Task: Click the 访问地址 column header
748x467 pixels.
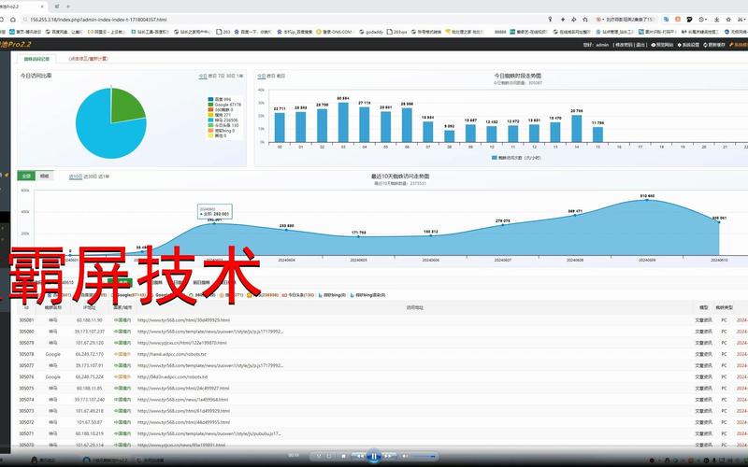Action: 414,308
